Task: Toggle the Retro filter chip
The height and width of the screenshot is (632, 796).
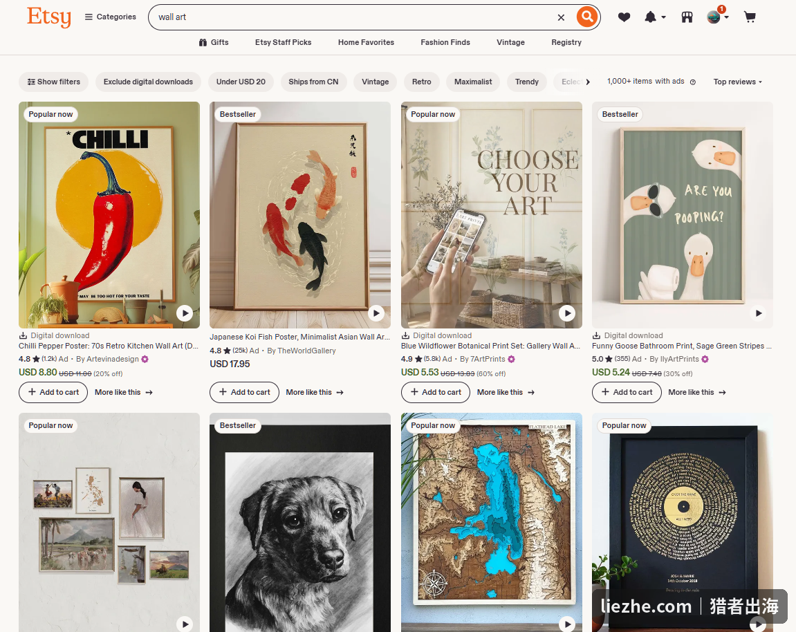Action: pyautogui.click(x=421, y=82)
